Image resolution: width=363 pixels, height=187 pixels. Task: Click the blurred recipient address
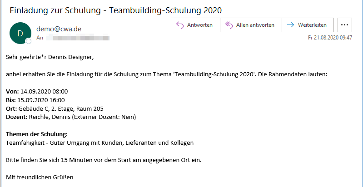pos(77,38)
